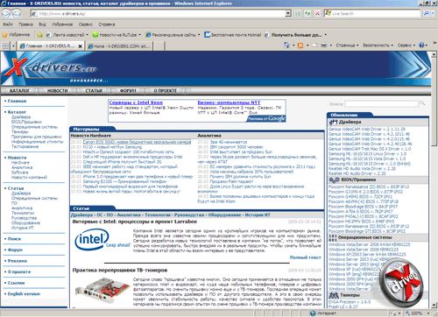
Task: Click the red Stop loading icon
Action: click(317, 13)
